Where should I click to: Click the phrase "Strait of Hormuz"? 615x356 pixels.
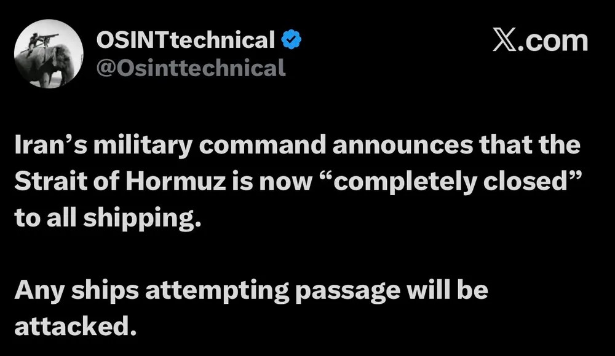[121, 181]
